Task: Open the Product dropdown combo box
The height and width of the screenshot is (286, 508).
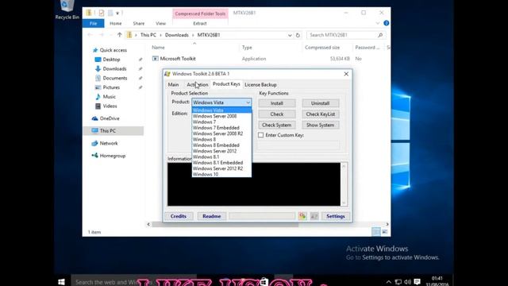Action: (221, 102)
